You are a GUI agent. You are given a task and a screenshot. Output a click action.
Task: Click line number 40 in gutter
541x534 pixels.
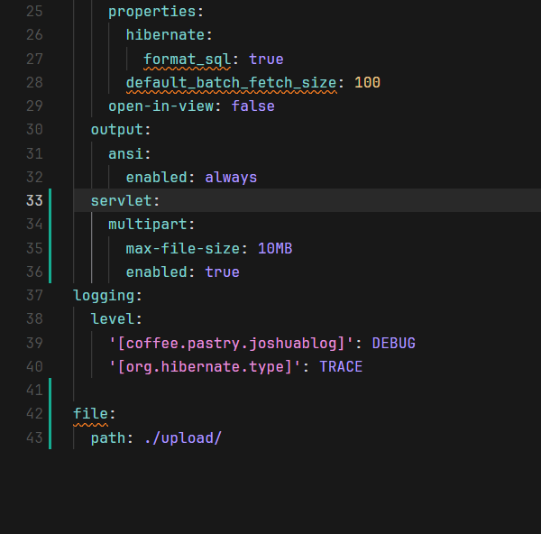pyautogui.click(x=34, y=367)
